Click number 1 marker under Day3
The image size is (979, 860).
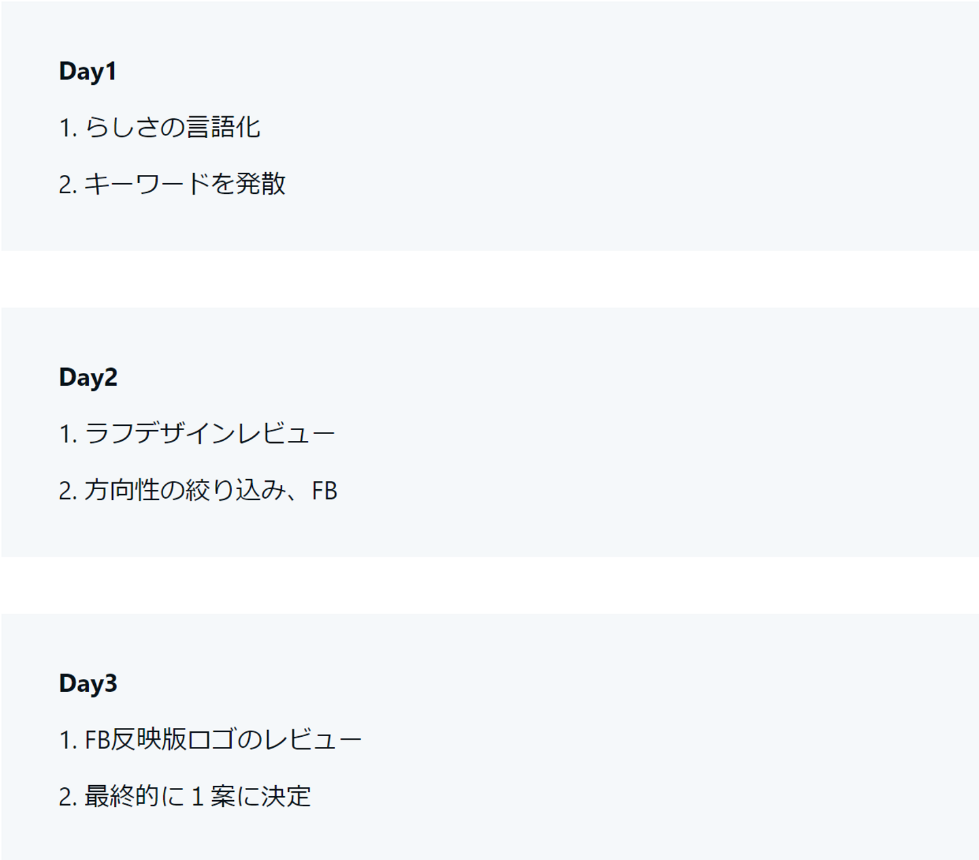67,741
